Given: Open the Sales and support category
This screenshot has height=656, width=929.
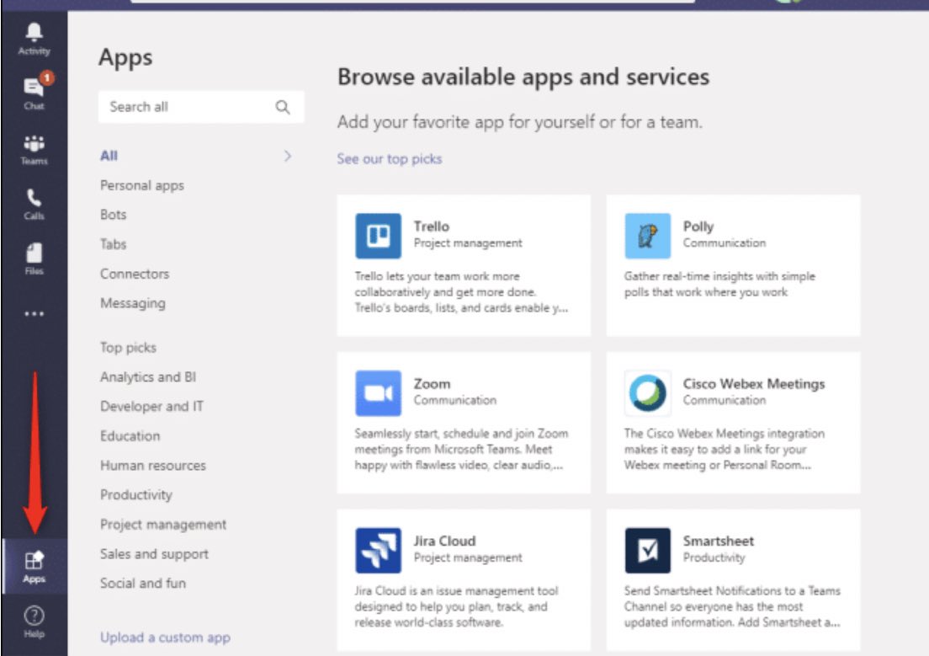Looking at the screenshot, I should click(x=154, y=554).
